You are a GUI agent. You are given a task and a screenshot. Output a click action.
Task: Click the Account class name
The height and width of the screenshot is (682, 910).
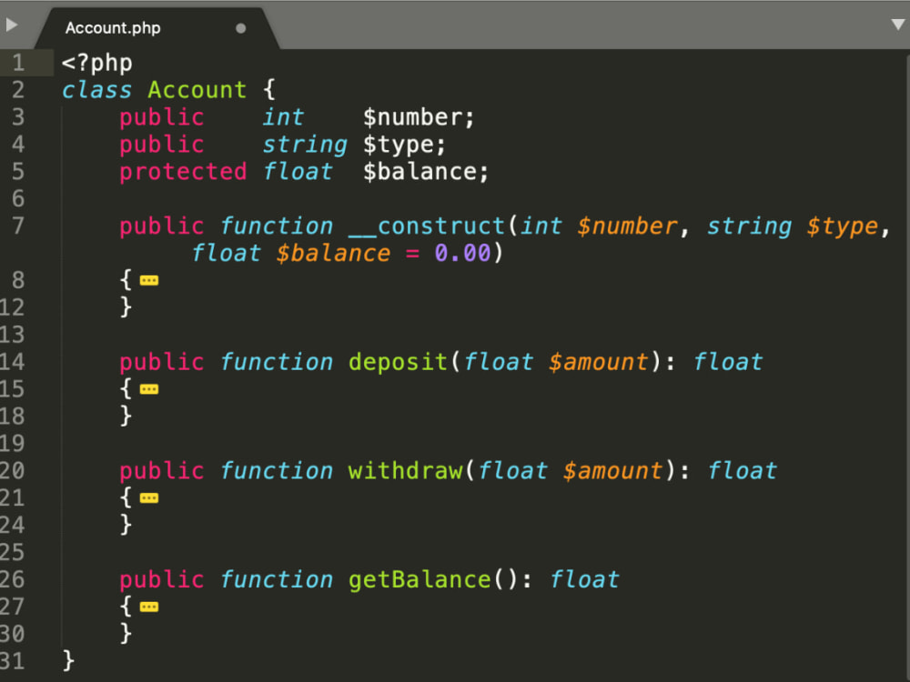point(197,90)
